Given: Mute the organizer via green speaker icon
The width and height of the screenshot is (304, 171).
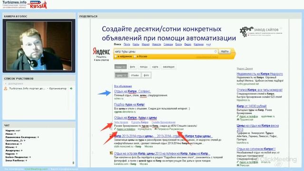Looking at the screenshot, I should 71,88.
